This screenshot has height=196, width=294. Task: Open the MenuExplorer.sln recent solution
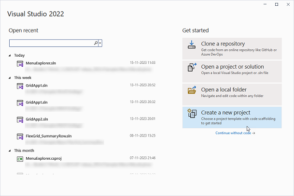(41, 63)
